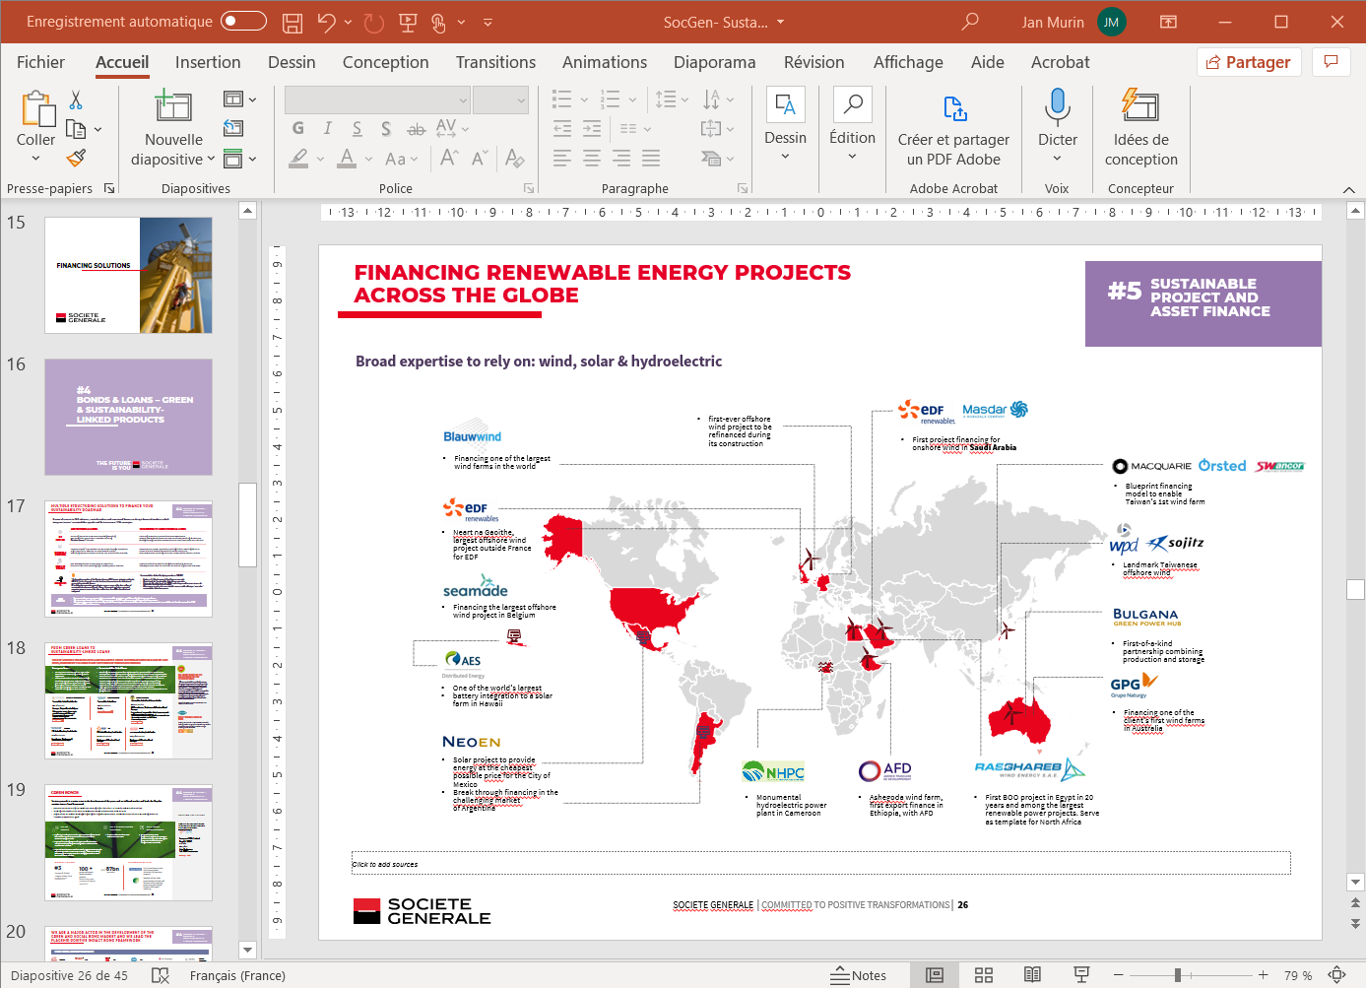
Task: Start presentation from beginning icon
Action: (408, 22)
